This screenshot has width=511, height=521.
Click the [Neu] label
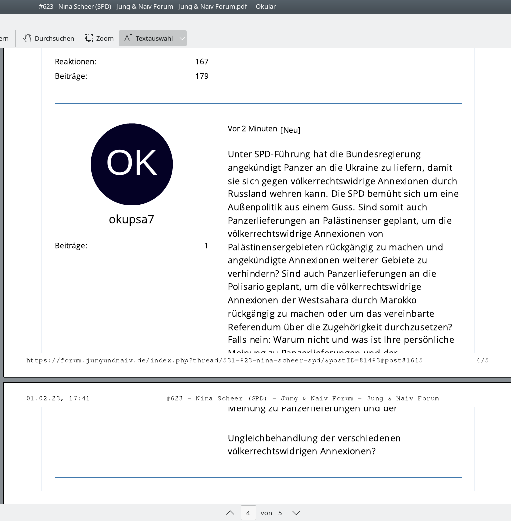tap(290, 130)
